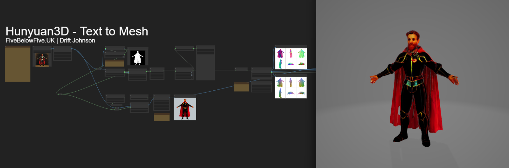The height and width of the screenshot is (168, 509).
Task: Click the textured 3D character in the viewer
Action: pyautogui.click(x=415, y=89)
